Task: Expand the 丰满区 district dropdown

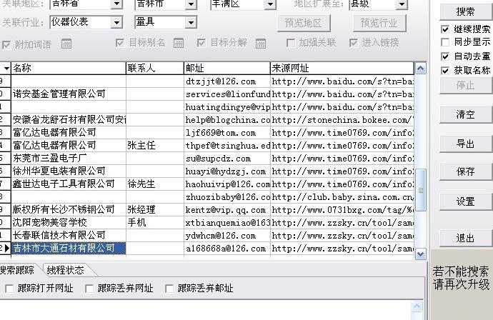Action: 270,4
